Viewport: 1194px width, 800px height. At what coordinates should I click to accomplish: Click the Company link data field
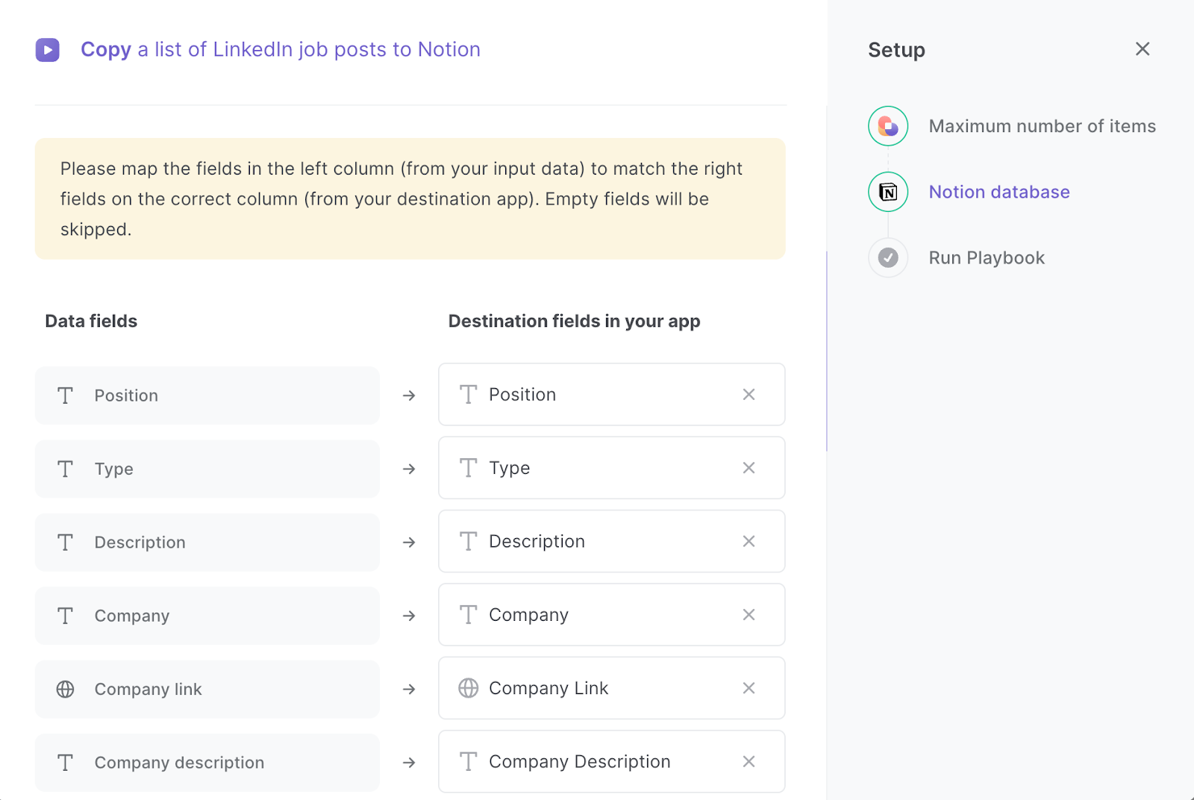(x=207, y=690)
